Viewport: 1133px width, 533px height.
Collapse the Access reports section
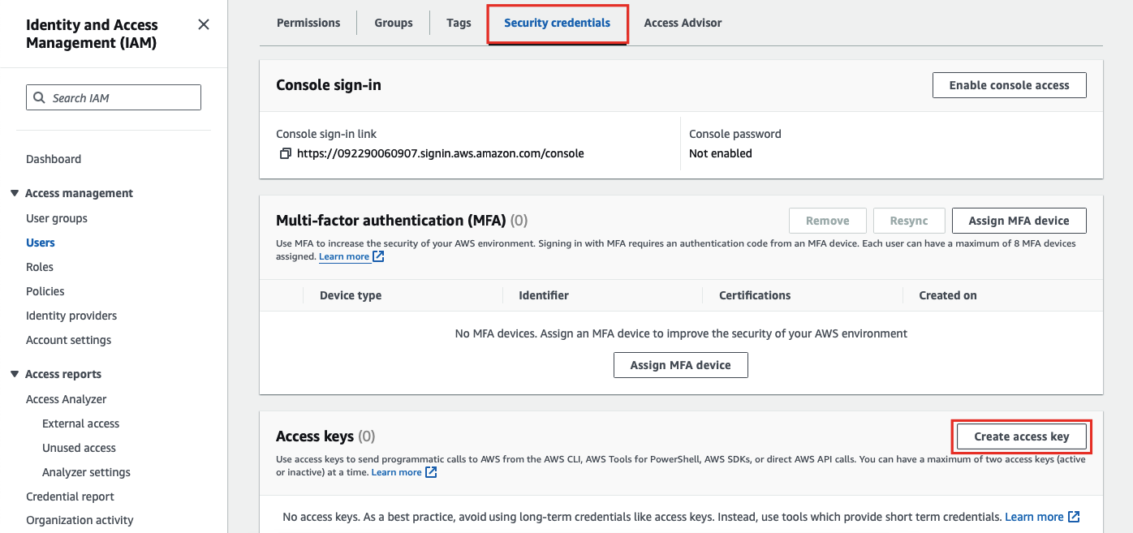[15, 374]
